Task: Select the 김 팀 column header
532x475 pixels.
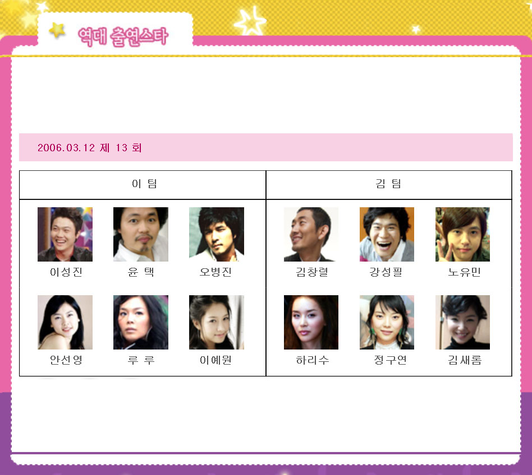Action: pos(388,184)
